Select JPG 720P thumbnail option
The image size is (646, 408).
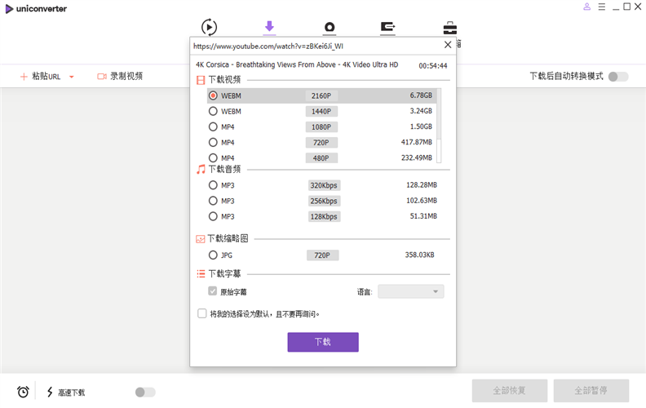tap(214, 255)
